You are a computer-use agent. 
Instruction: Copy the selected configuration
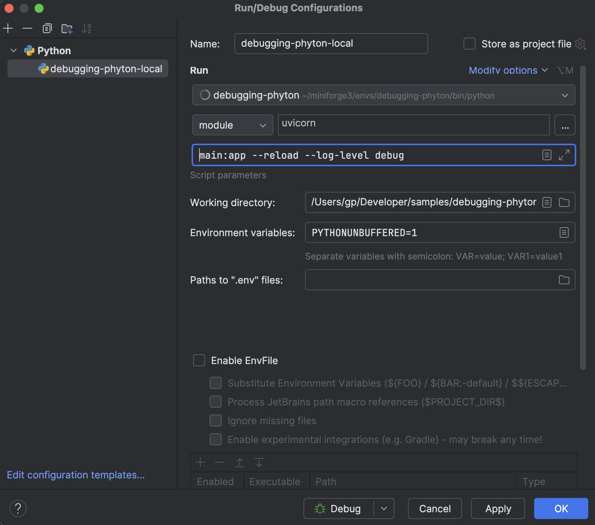(47, 29)
